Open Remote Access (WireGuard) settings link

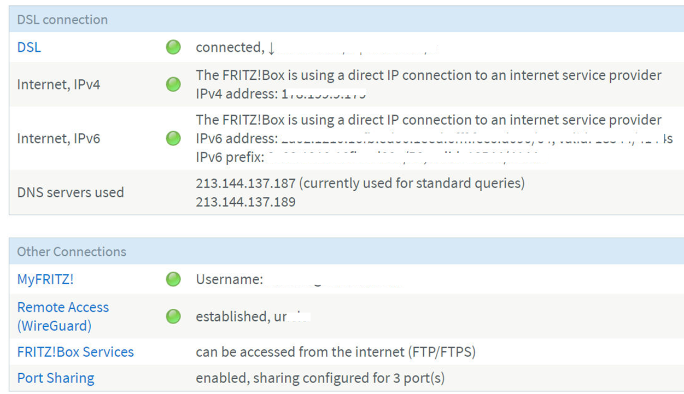point(63,316)
